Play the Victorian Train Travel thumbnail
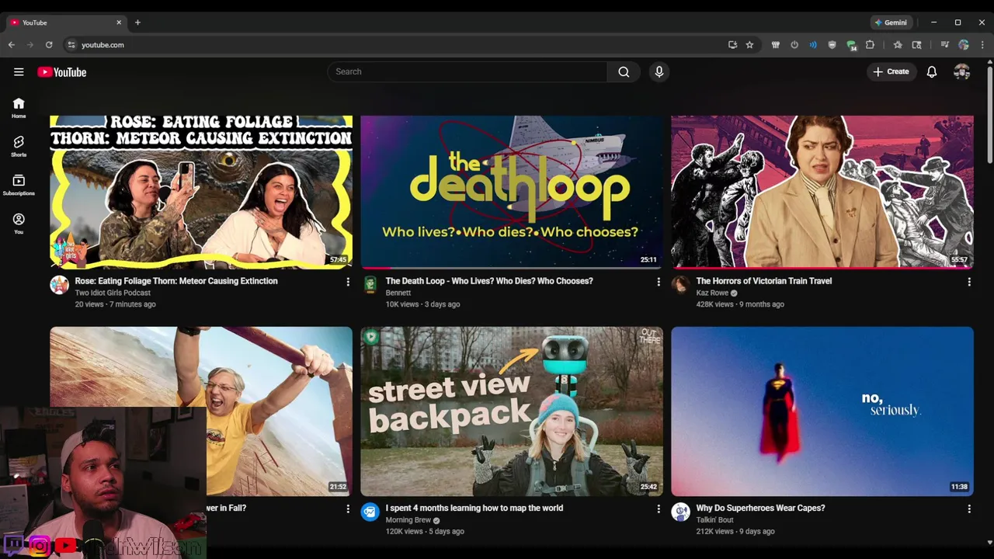The width and height of the screenshot is (994, 559). 822,192
